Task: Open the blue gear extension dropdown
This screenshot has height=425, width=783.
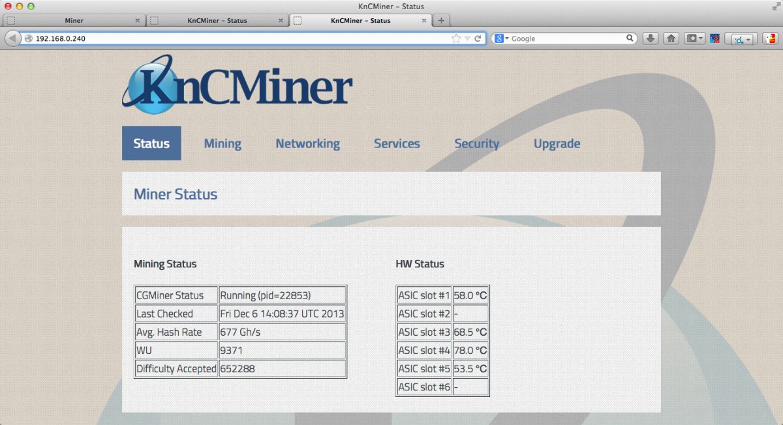Action: coord(743,39)
